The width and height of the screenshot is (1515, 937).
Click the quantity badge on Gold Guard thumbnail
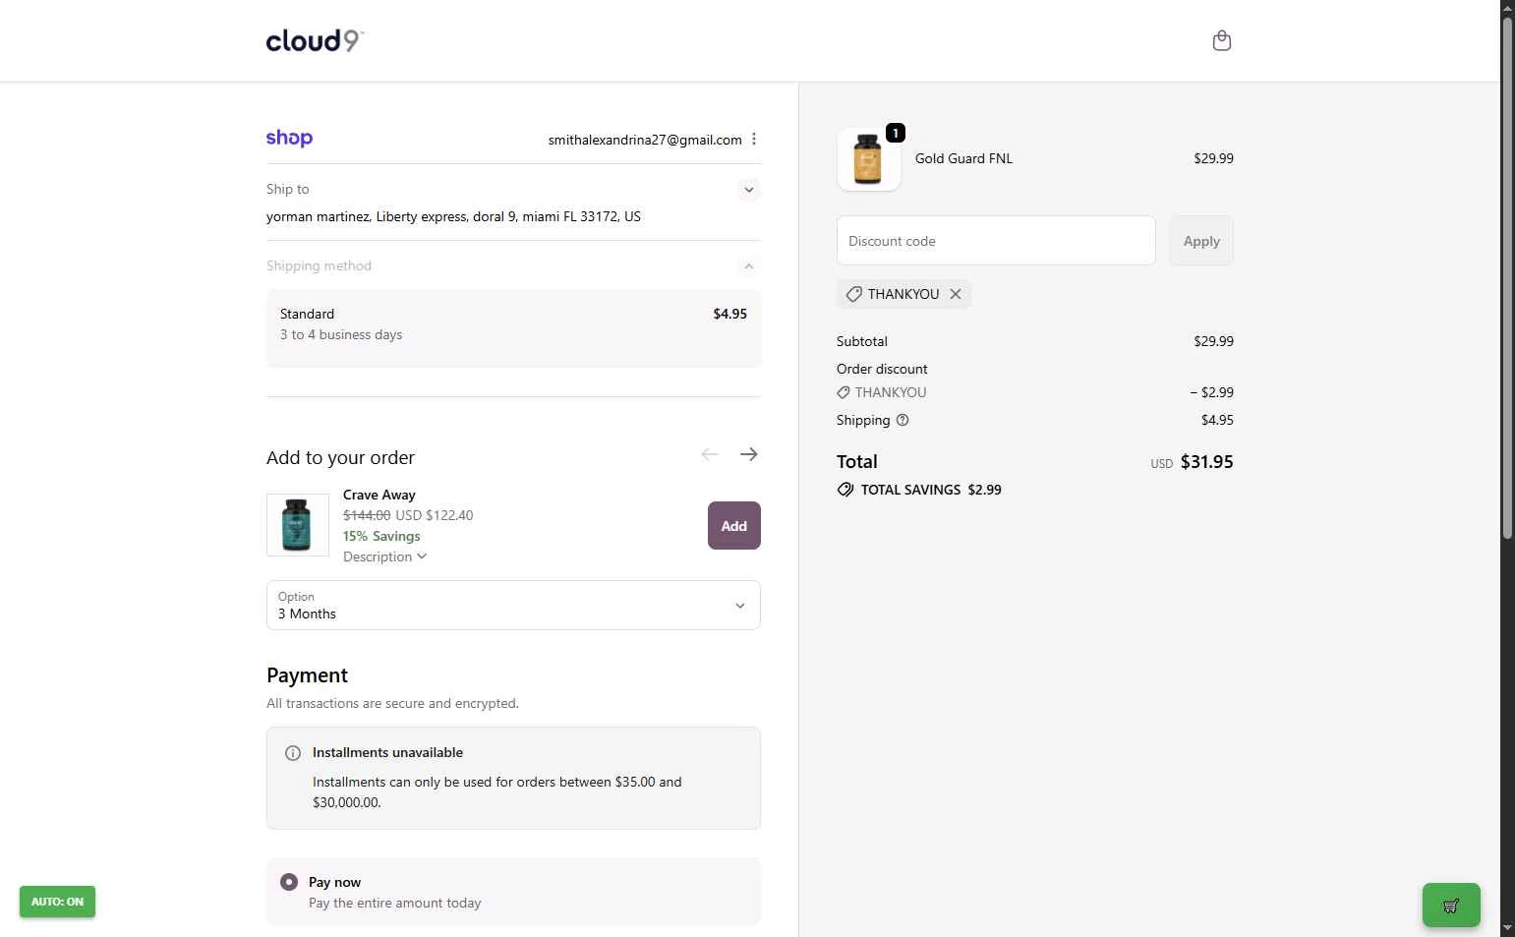[895, 133]
